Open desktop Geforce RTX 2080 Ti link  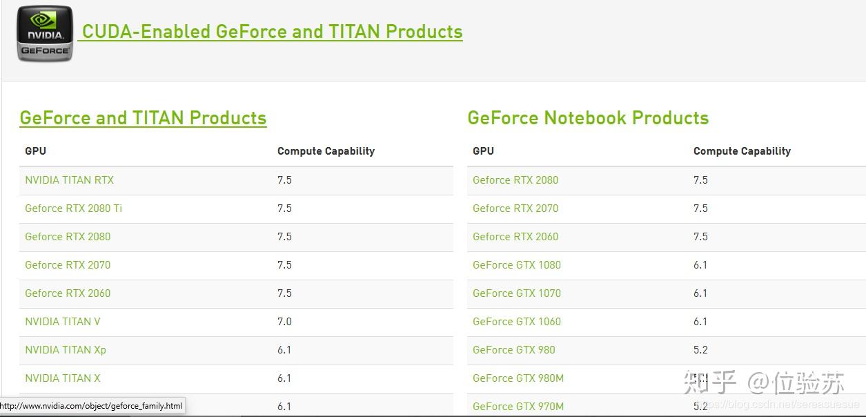pyautogui.click(x=73, y=208)
